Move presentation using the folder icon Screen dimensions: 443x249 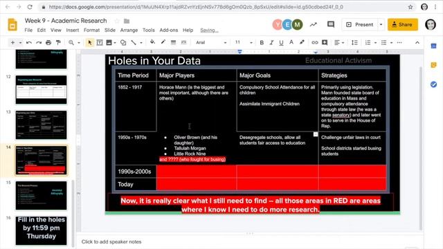(x=127, y=21)
